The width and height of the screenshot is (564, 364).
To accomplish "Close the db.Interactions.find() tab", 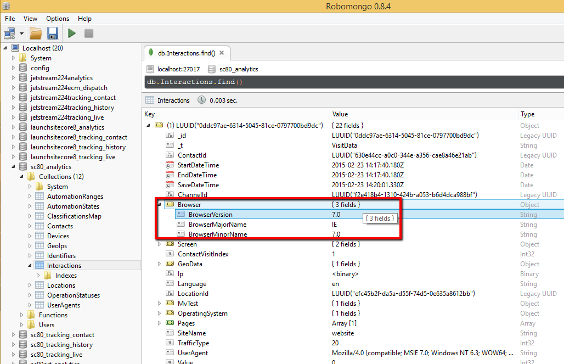I will pos(222,53).
